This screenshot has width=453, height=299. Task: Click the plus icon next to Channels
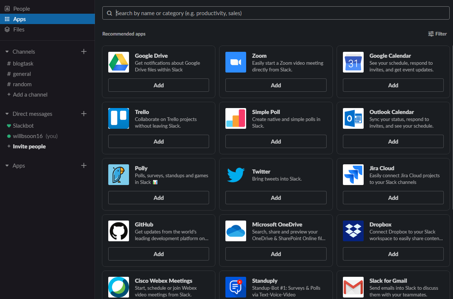[84, 51]
